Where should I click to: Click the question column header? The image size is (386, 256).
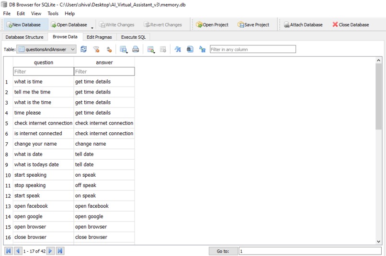(x=43, y=63)
